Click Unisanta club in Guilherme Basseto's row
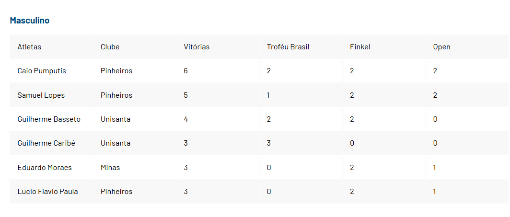This screenshot has height=217, width=510. coord(116,119)
